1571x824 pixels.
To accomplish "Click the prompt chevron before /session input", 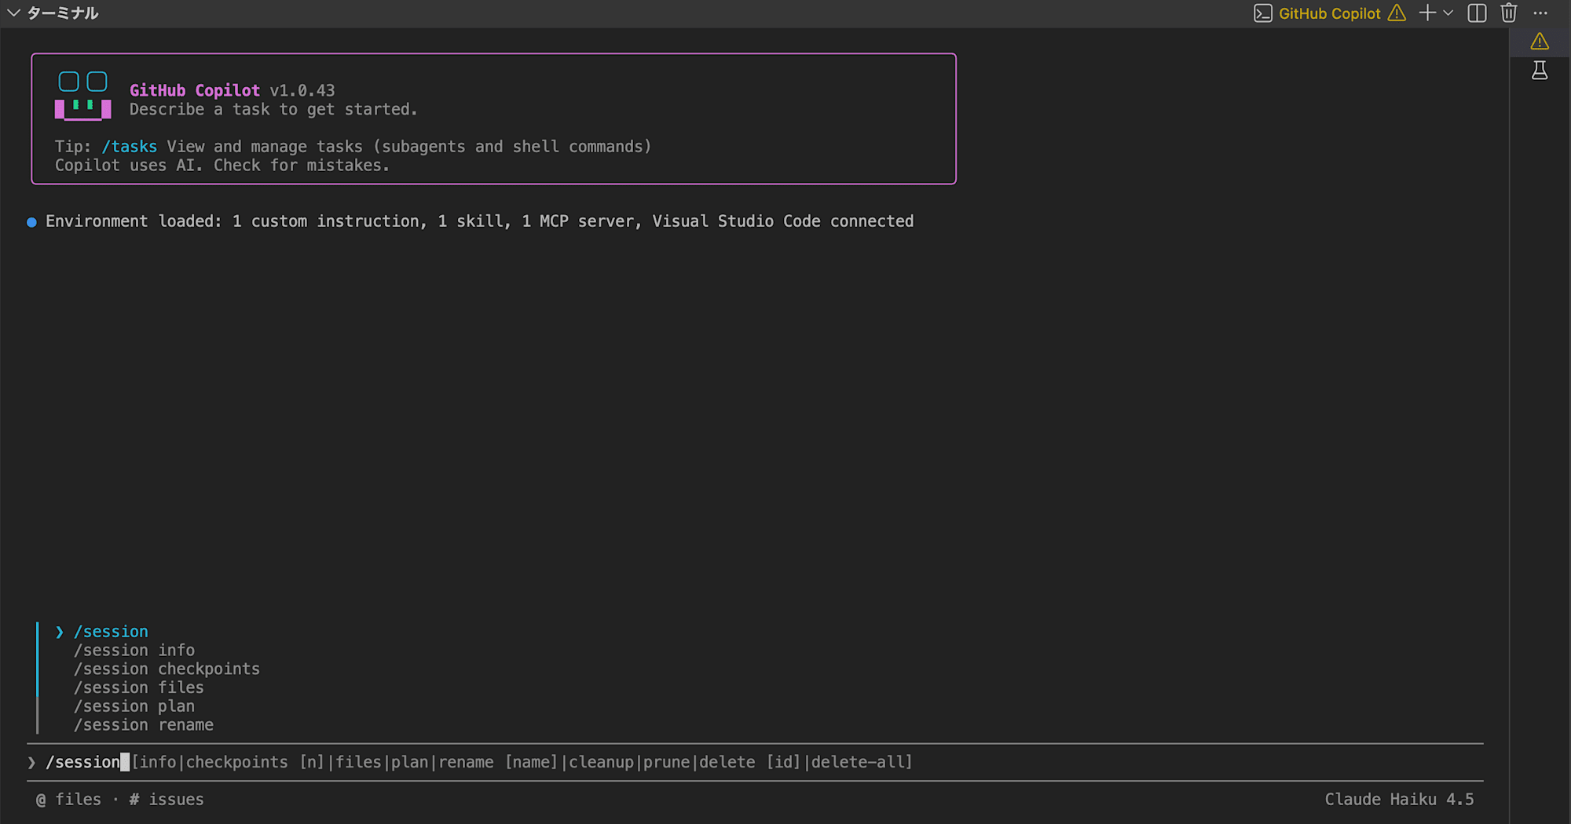I will pos(31,763).
